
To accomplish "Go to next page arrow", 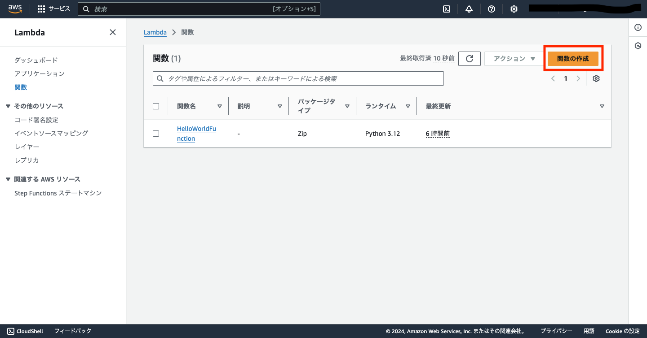I will (x=578, y=78).
